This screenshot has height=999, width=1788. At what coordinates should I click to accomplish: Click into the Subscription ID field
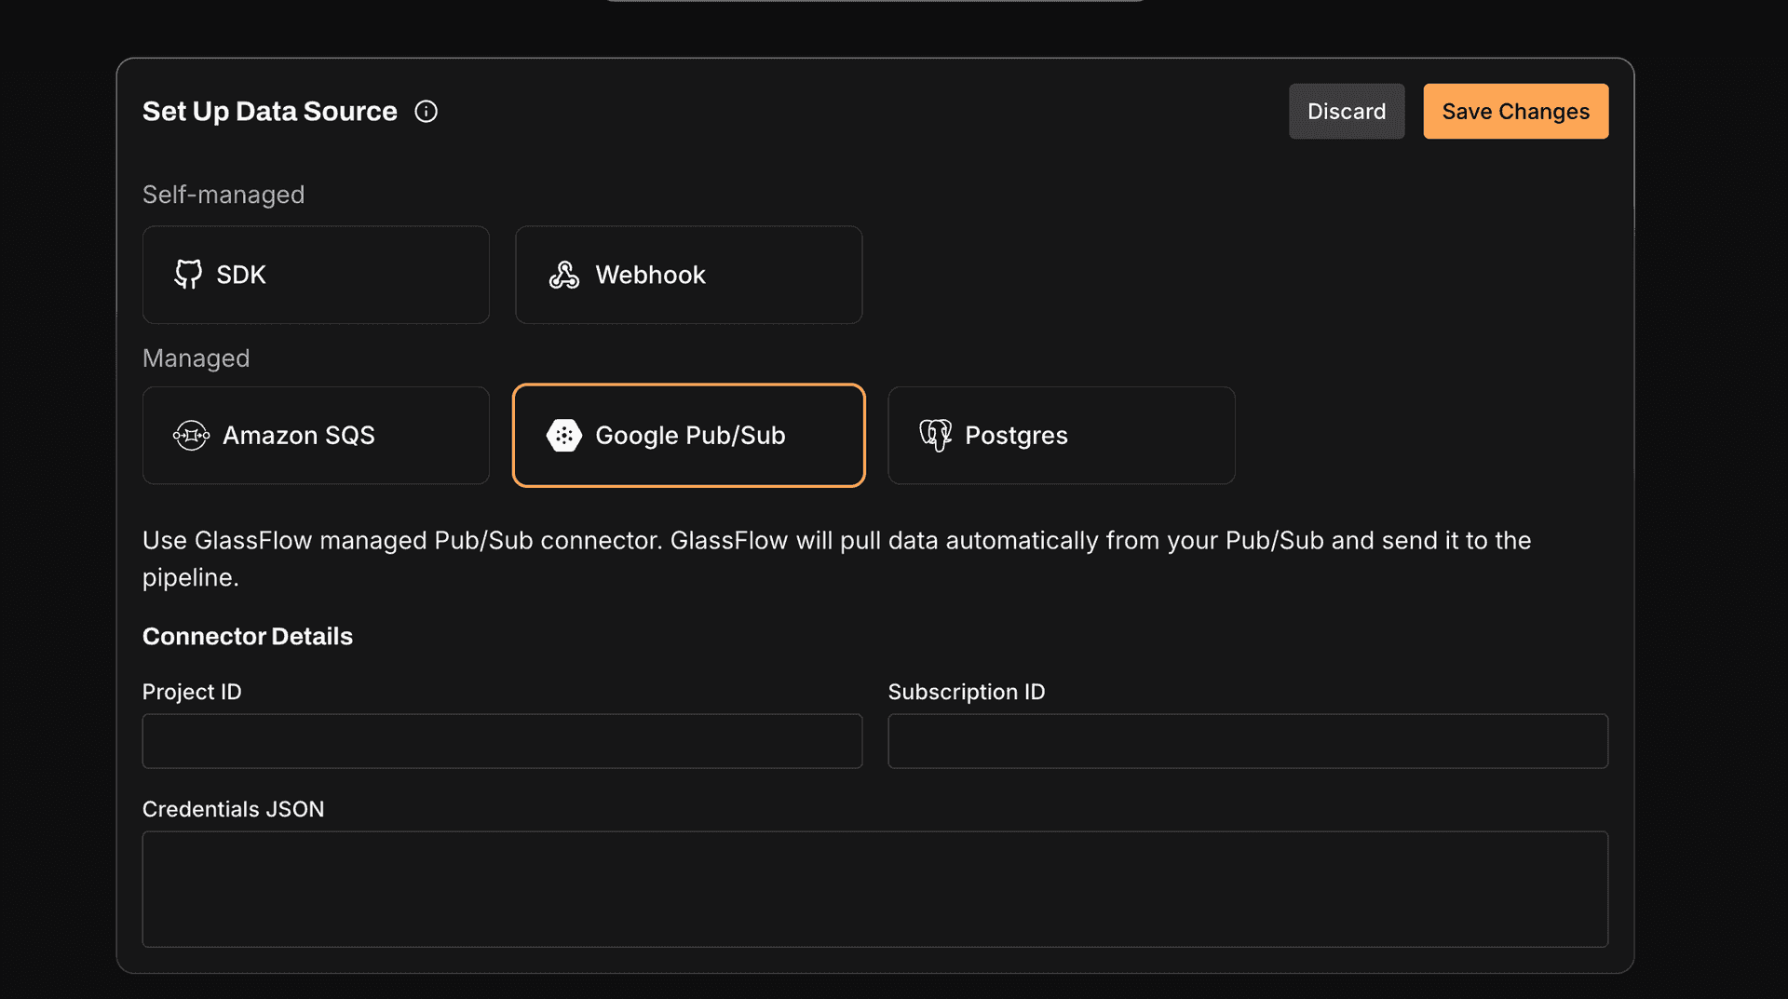pos(1247,741)
